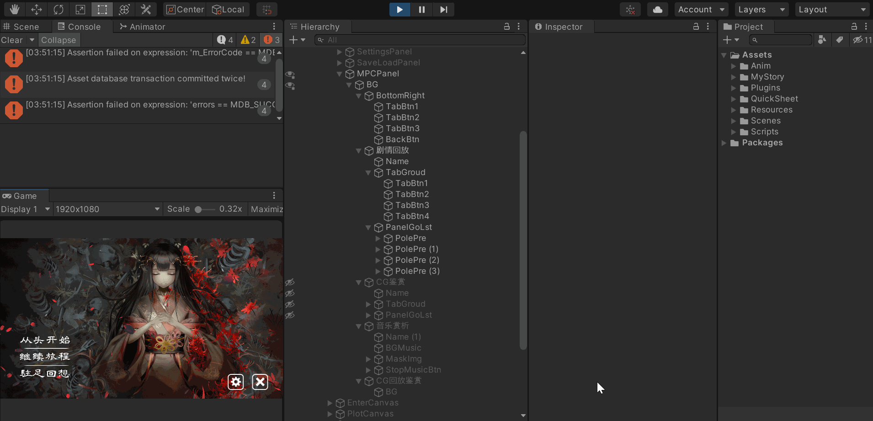Toggle error messages filter showing 3
This screenshot has height=421, width=873.
[x=271, y=40]
